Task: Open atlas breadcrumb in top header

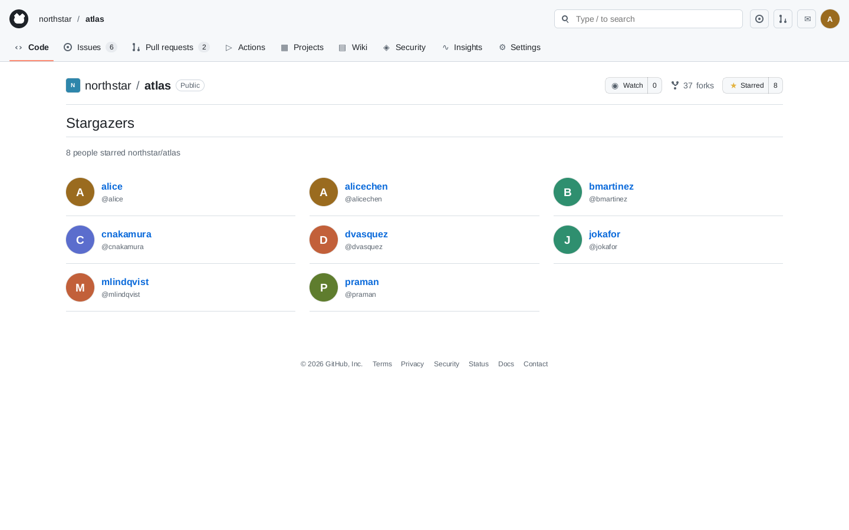Action: (95, 19)
